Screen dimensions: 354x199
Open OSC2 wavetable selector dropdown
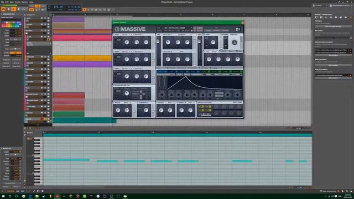click(x=132, y=51)
